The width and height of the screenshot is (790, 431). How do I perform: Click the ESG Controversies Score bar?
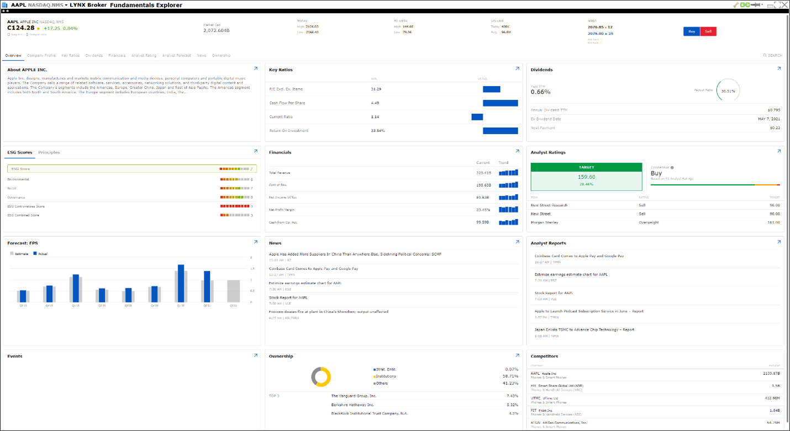tap(235, 206)
